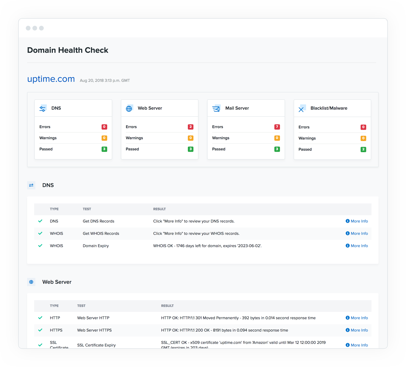
Task: Click the "200 OK - 8191 bytes" HTTPS result
Action: [x=224, y=330]
